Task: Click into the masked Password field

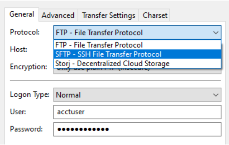Action: coord(137,129)
